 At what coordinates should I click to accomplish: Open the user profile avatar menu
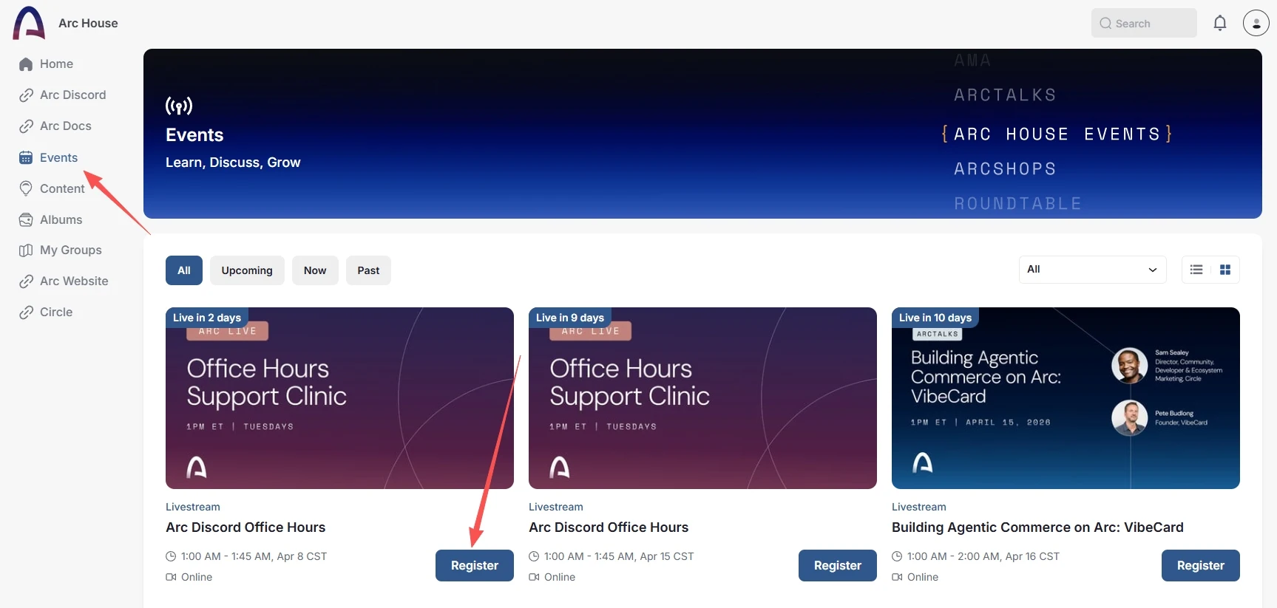pos(1256,23)
